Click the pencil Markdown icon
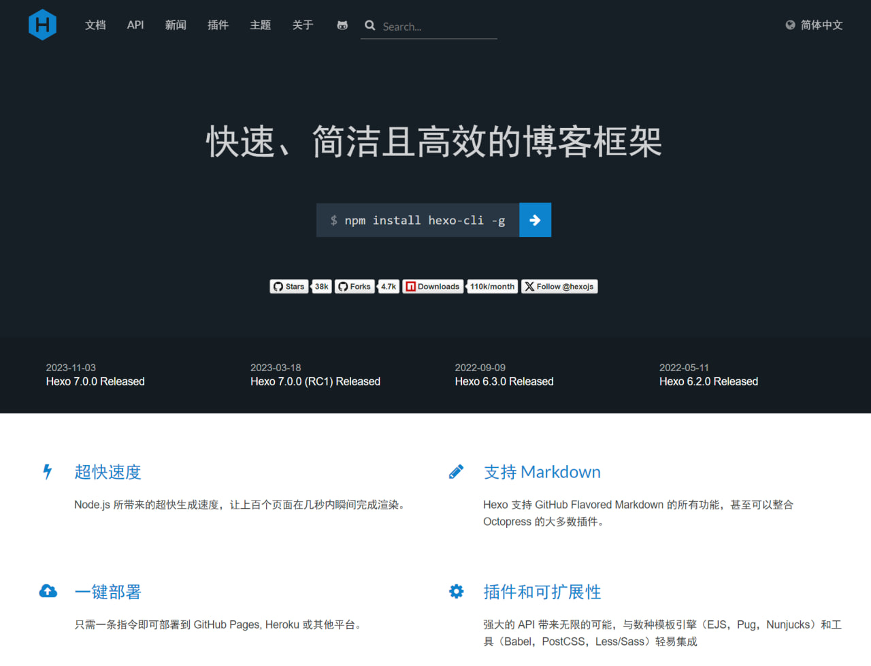 coord(456,471)
